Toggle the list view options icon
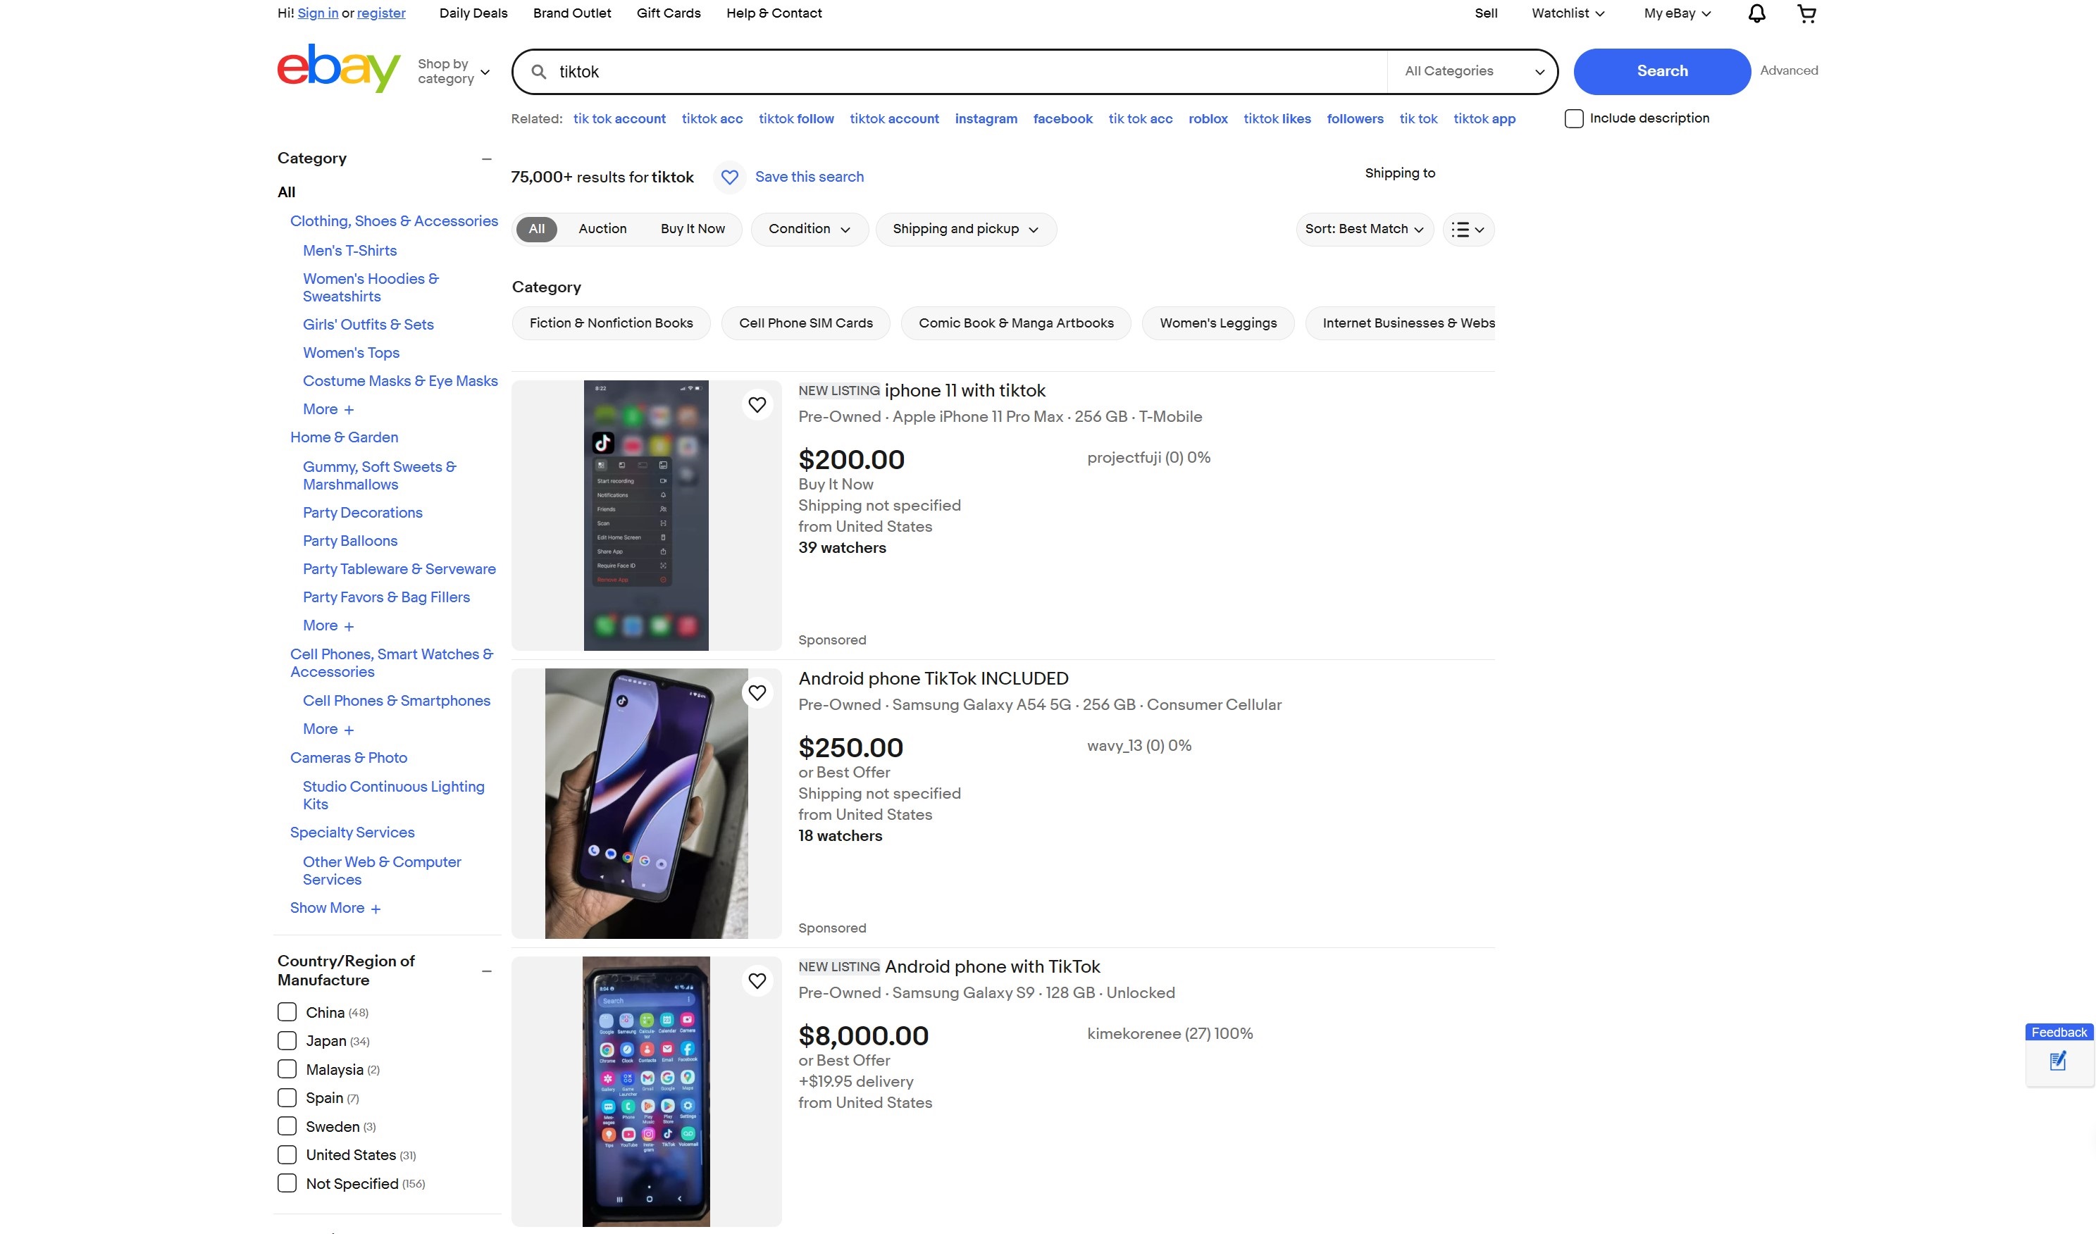The width and height of the screenshot is (2096, 1234). [x=1467, y=230]
